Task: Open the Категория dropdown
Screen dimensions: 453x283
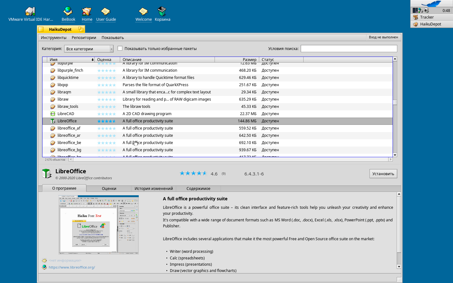Action: (89, 49)
